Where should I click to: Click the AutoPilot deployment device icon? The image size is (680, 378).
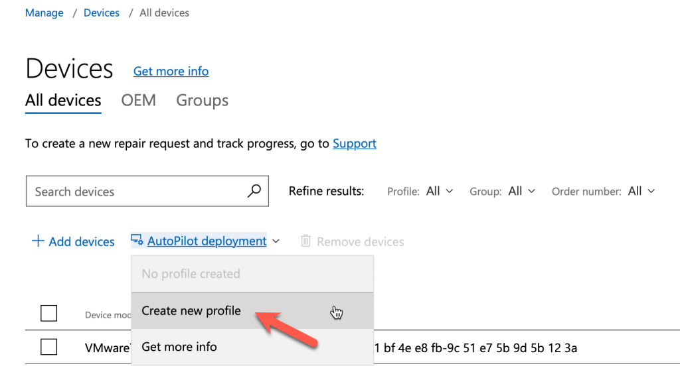coord(137,241)
